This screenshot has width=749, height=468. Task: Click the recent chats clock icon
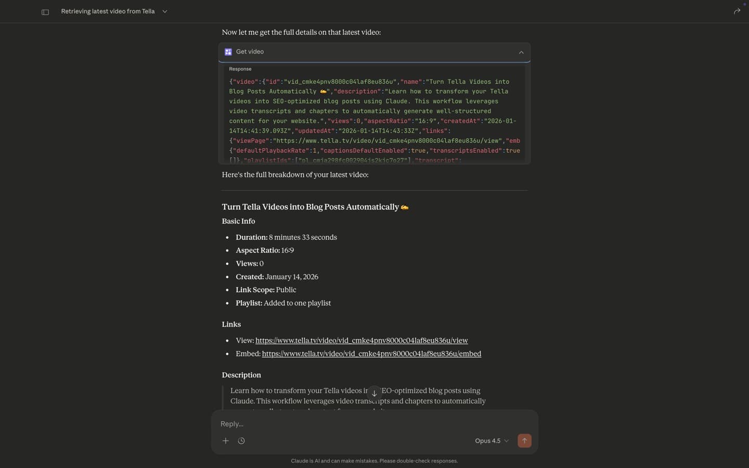click(x=241, y=440)
